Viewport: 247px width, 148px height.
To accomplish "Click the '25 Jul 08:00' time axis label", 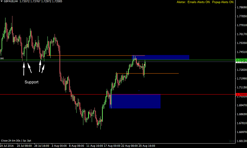I will coord(24,146).
